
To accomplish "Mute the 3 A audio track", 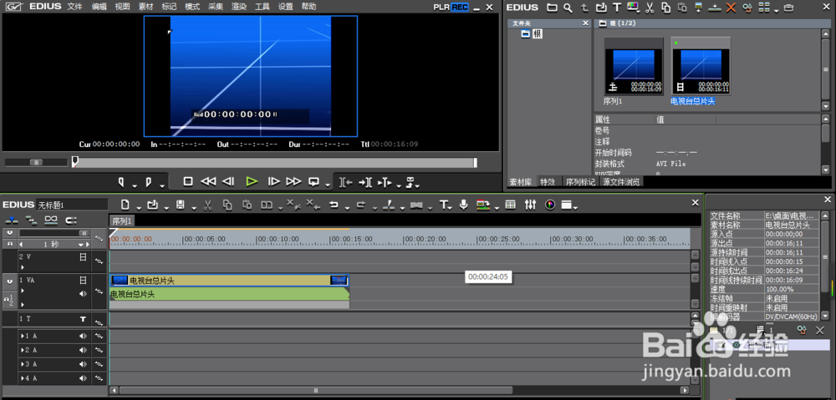I will (83, 364).
